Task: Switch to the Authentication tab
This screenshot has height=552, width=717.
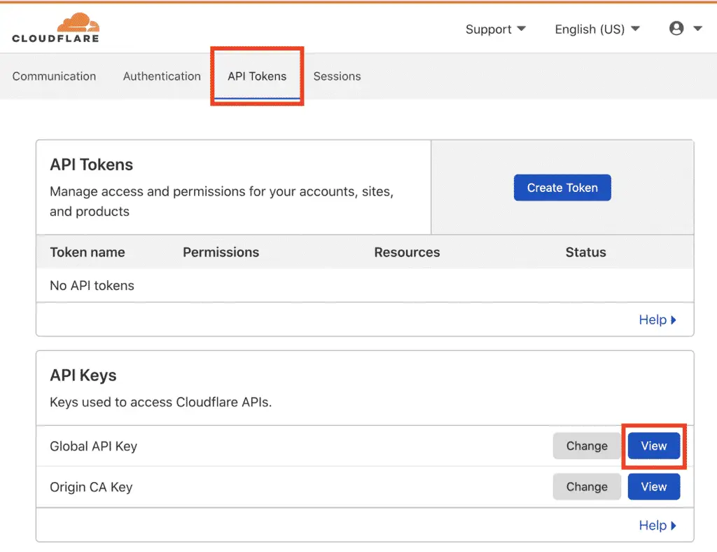Action: click(x=162, y=76)
